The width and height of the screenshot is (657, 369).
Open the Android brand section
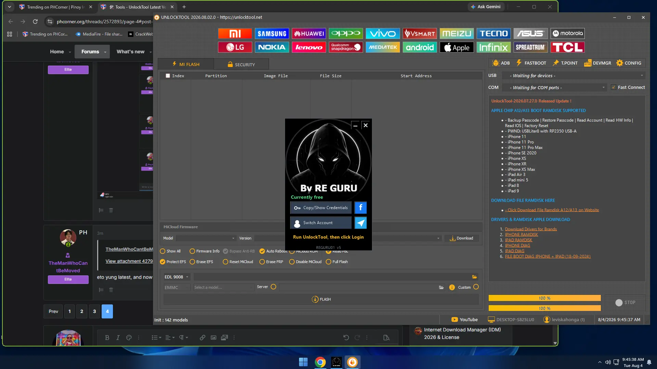point(420,47)
